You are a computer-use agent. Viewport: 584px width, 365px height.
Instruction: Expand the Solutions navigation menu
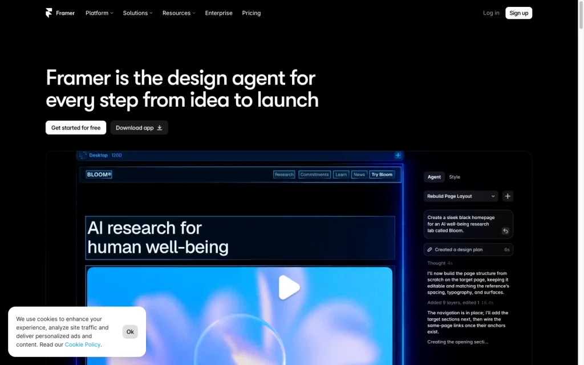click(138, 13)
